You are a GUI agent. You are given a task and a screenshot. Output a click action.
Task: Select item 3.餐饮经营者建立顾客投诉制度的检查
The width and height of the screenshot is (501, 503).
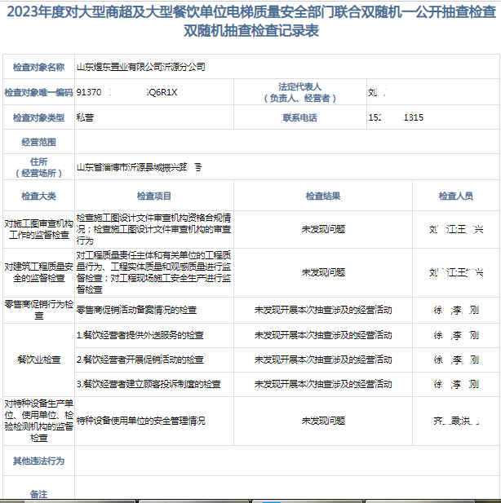[x=149, y=383]
